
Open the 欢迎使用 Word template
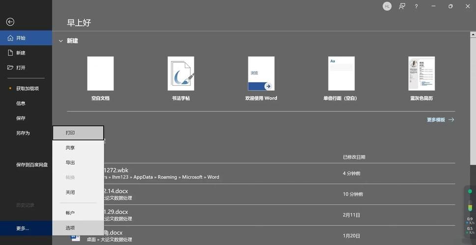(x=261, y=78)
